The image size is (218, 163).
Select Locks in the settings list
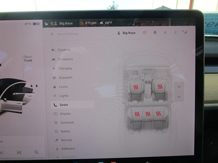click(x=63, y=87)
